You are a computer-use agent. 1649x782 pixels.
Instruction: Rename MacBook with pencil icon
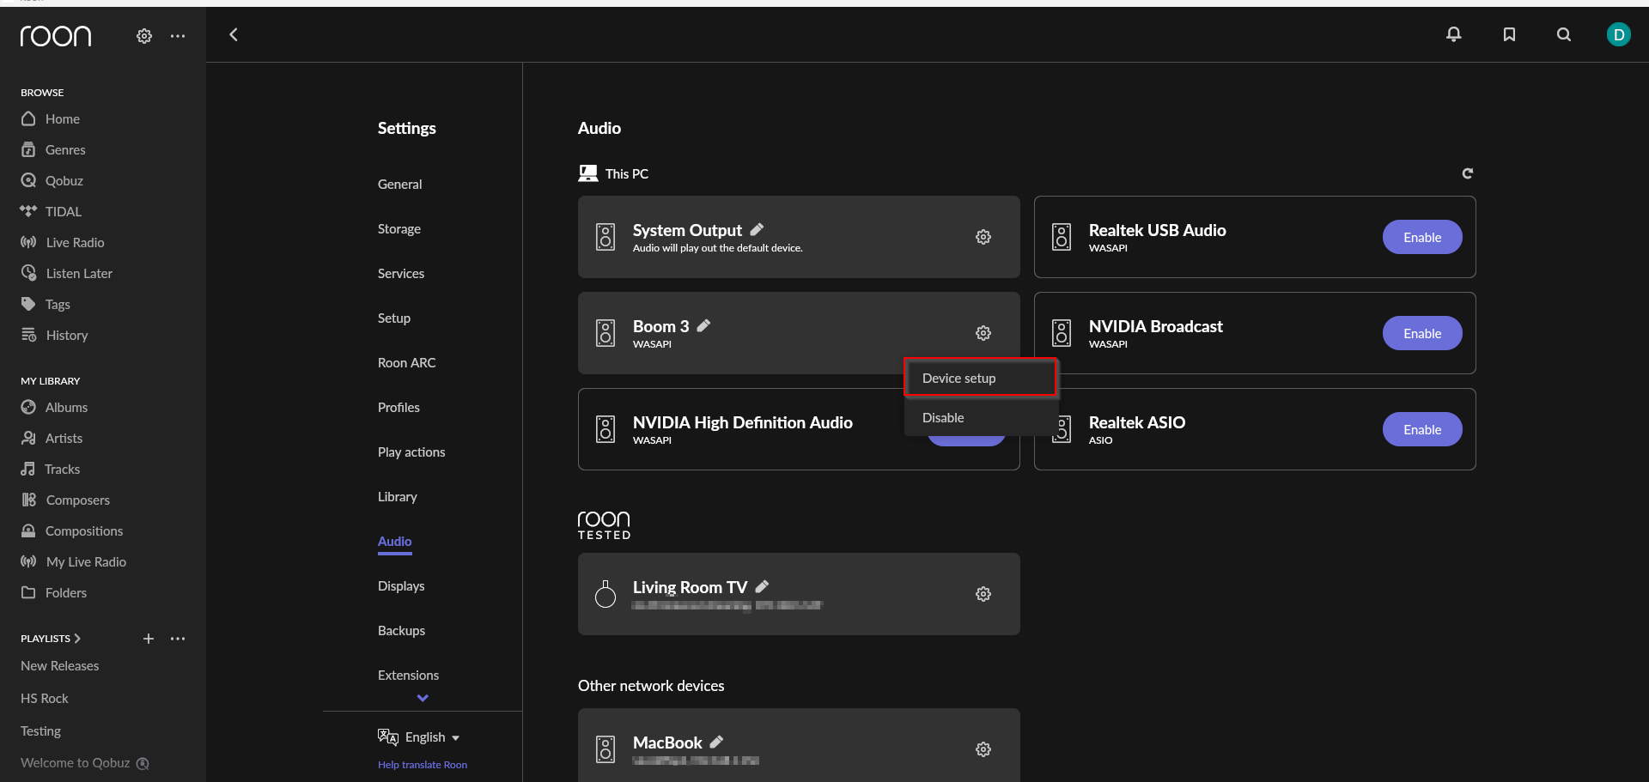(716, 742)
